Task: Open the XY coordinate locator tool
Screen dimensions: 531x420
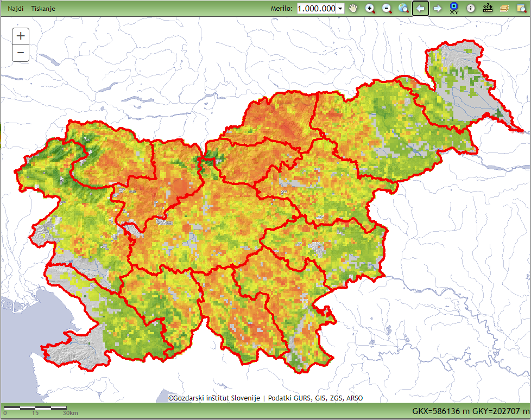Action: [454, 8]
